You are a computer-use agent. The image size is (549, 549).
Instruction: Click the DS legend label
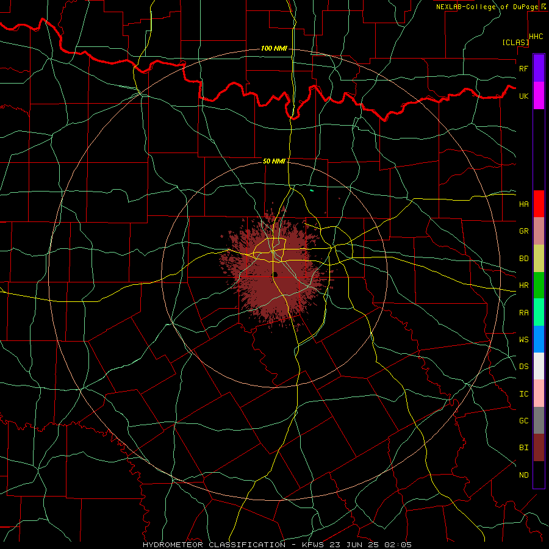coord(523,366)
